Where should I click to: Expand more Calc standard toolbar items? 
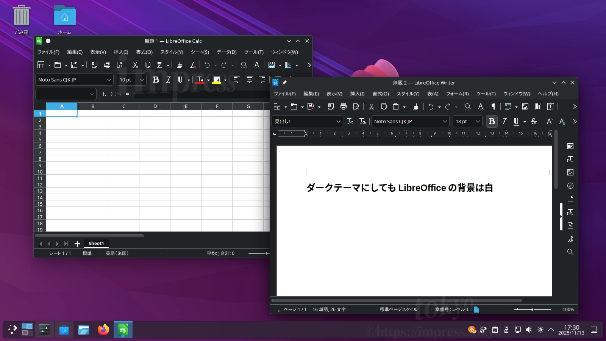pyautogui.click(x=309, y=65)
